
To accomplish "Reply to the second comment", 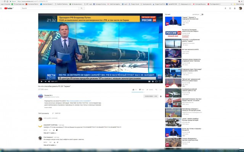I will click(x=45, y=142).
